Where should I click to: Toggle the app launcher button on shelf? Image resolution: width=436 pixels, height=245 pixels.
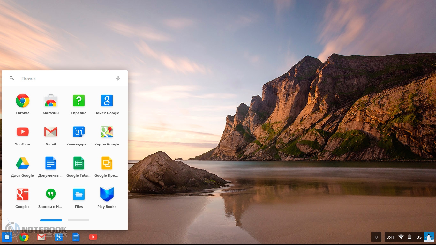coord(7,237)
